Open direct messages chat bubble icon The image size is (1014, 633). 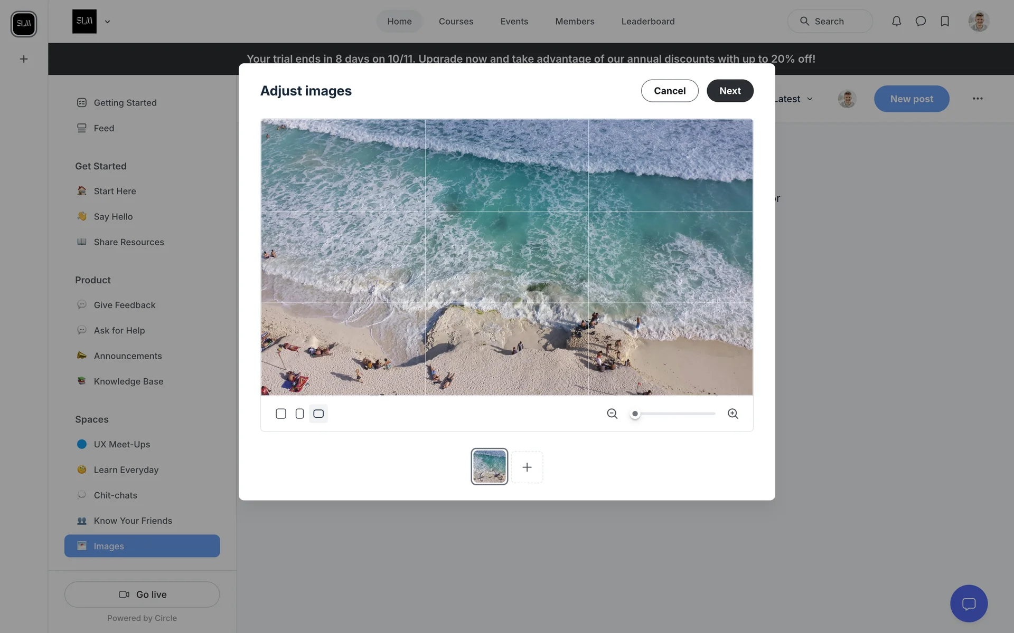point(921,21)
